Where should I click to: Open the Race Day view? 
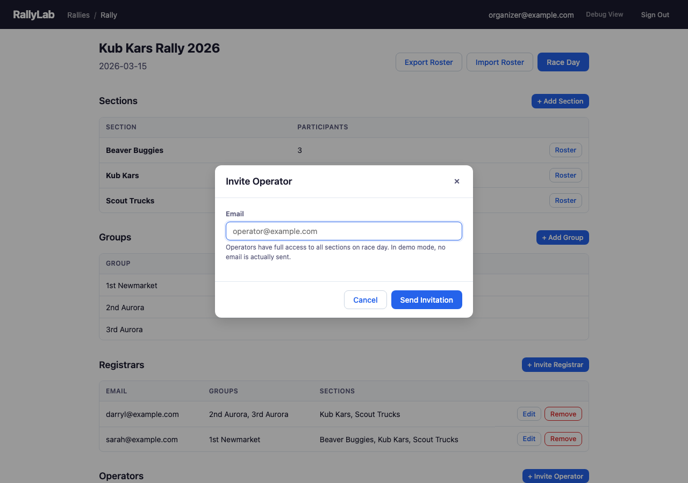563,62
